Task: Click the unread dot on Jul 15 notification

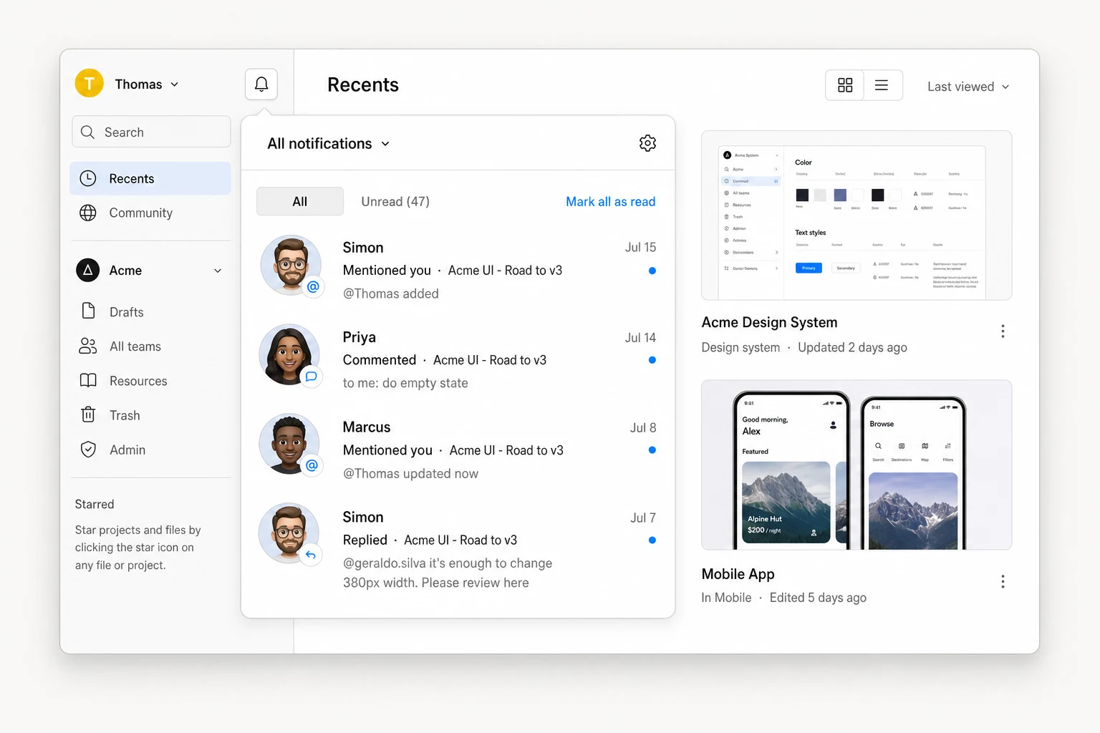Action: click(652, 271)
